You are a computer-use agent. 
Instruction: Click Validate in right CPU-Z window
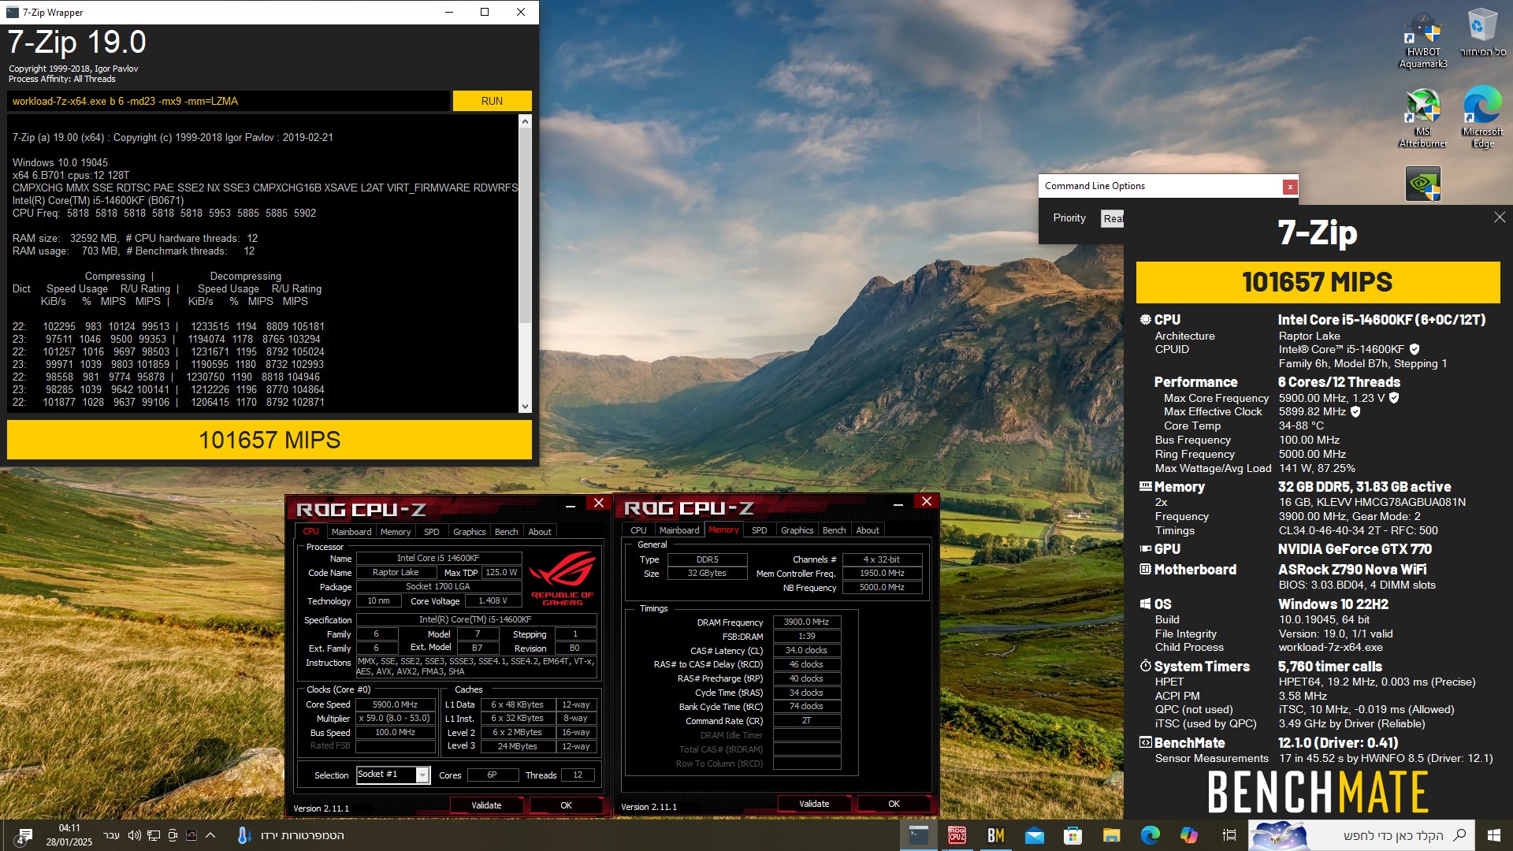click(x=814, y=803)
